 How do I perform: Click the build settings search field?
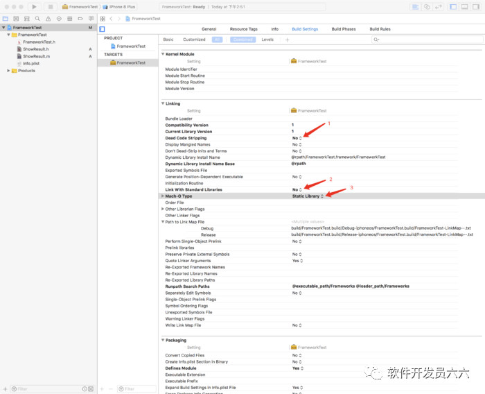[427, 40]
